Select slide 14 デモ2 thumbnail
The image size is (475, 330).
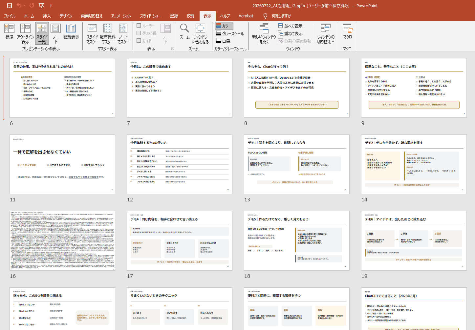coord(414,164)
